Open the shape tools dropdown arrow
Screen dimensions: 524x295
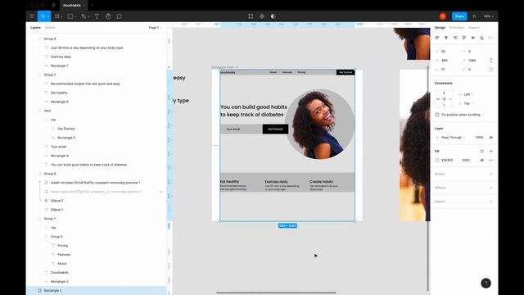(75, 16)
